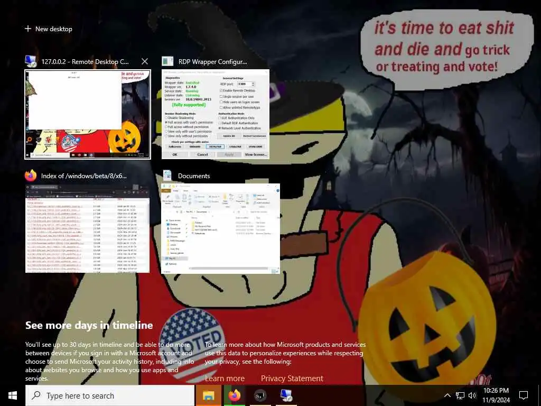Click the Type here to search box
541x406 pixels.
110,395
